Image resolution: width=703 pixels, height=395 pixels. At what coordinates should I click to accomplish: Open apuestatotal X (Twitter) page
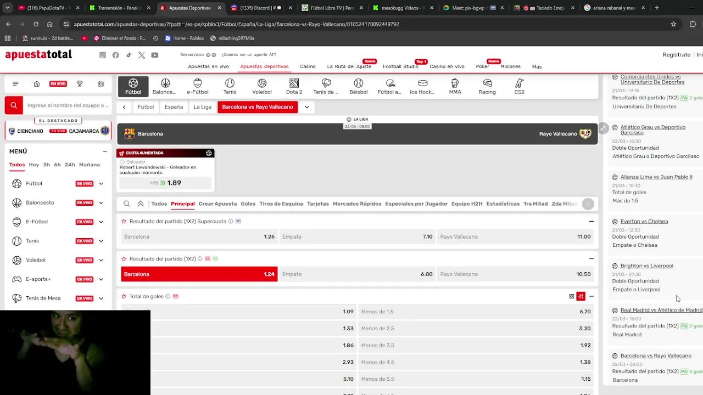[x=142, y=55]
